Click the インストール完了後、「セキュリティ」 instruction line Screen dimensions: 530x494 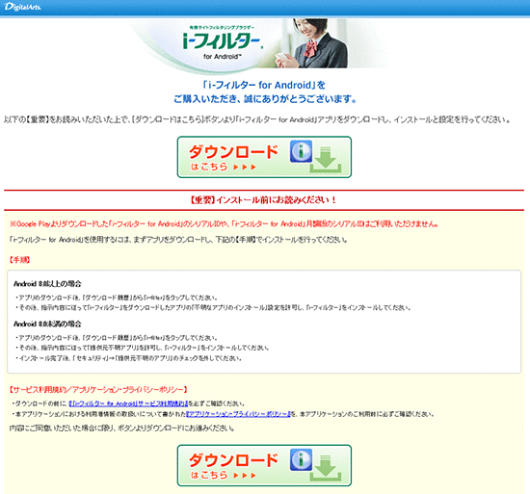[128, 358]
